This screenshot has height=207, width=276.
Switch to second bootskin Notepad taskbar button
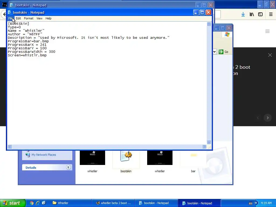point(199,203)
